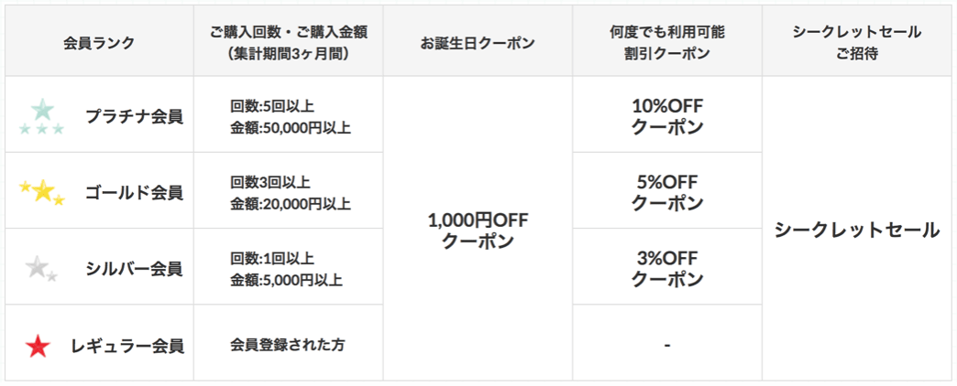Click the 3%OFF クーポン cell
This screenshot has height=386, width=957.
667,269
